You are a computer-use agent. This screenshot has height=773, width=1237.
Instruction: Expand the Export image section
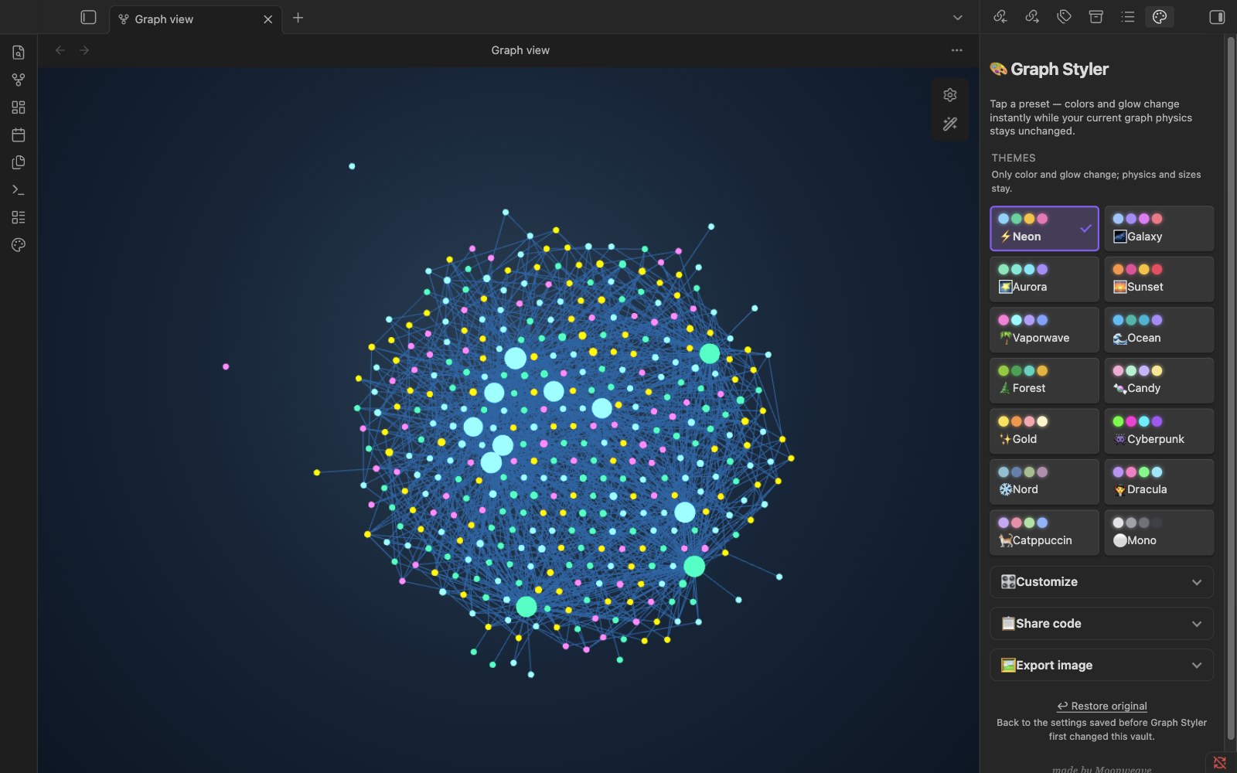(1102, 665)
